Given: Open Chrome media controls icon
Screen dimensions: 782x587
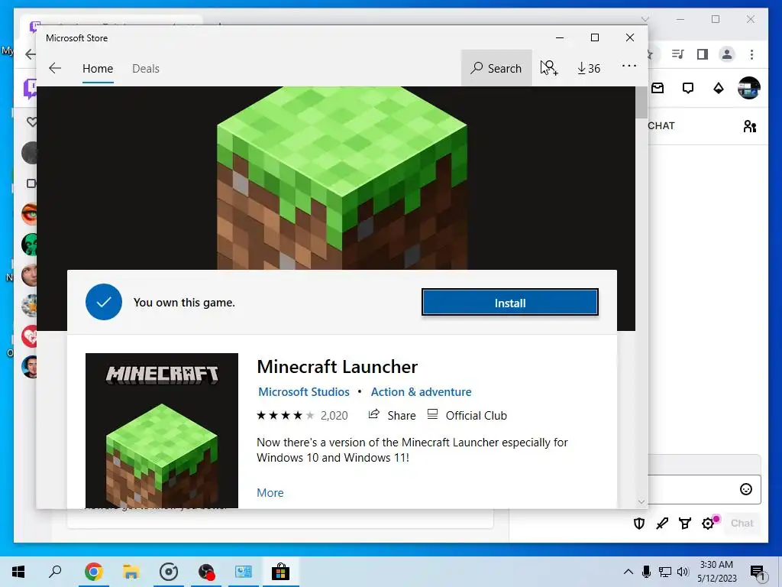Looking at the screenshot, I should [x=677, y=54].
